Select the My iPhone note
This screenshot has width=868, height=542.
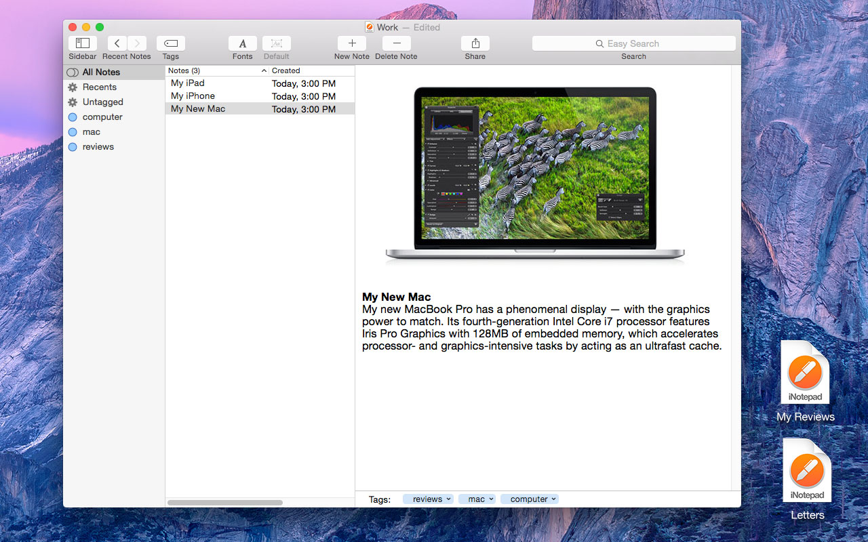(x=193, y=96)
